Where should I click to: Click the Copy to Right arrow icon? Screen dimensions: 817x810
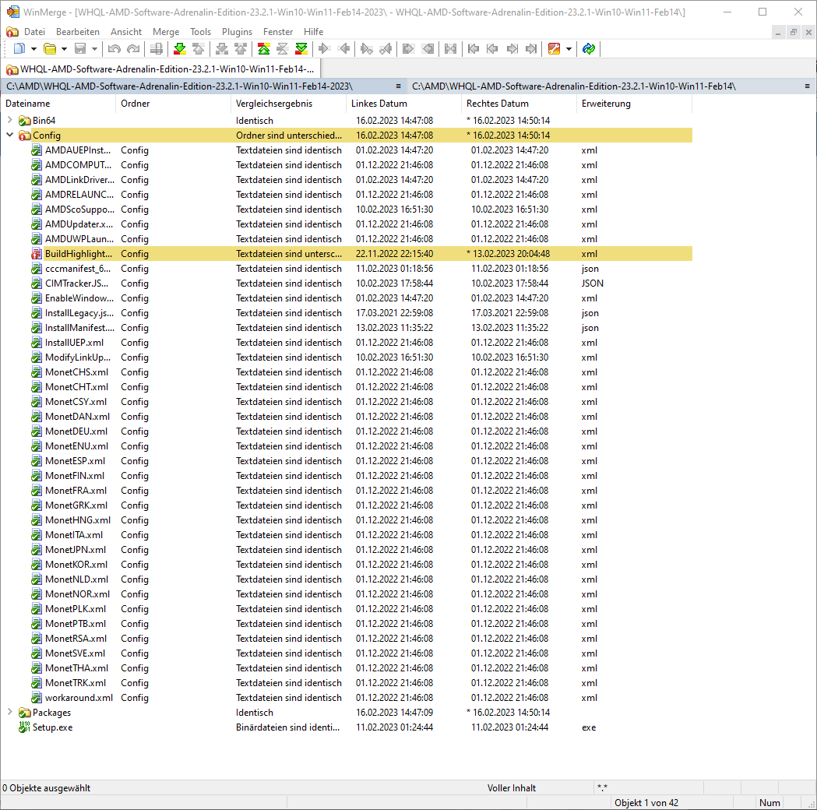[x=324, y=49]
